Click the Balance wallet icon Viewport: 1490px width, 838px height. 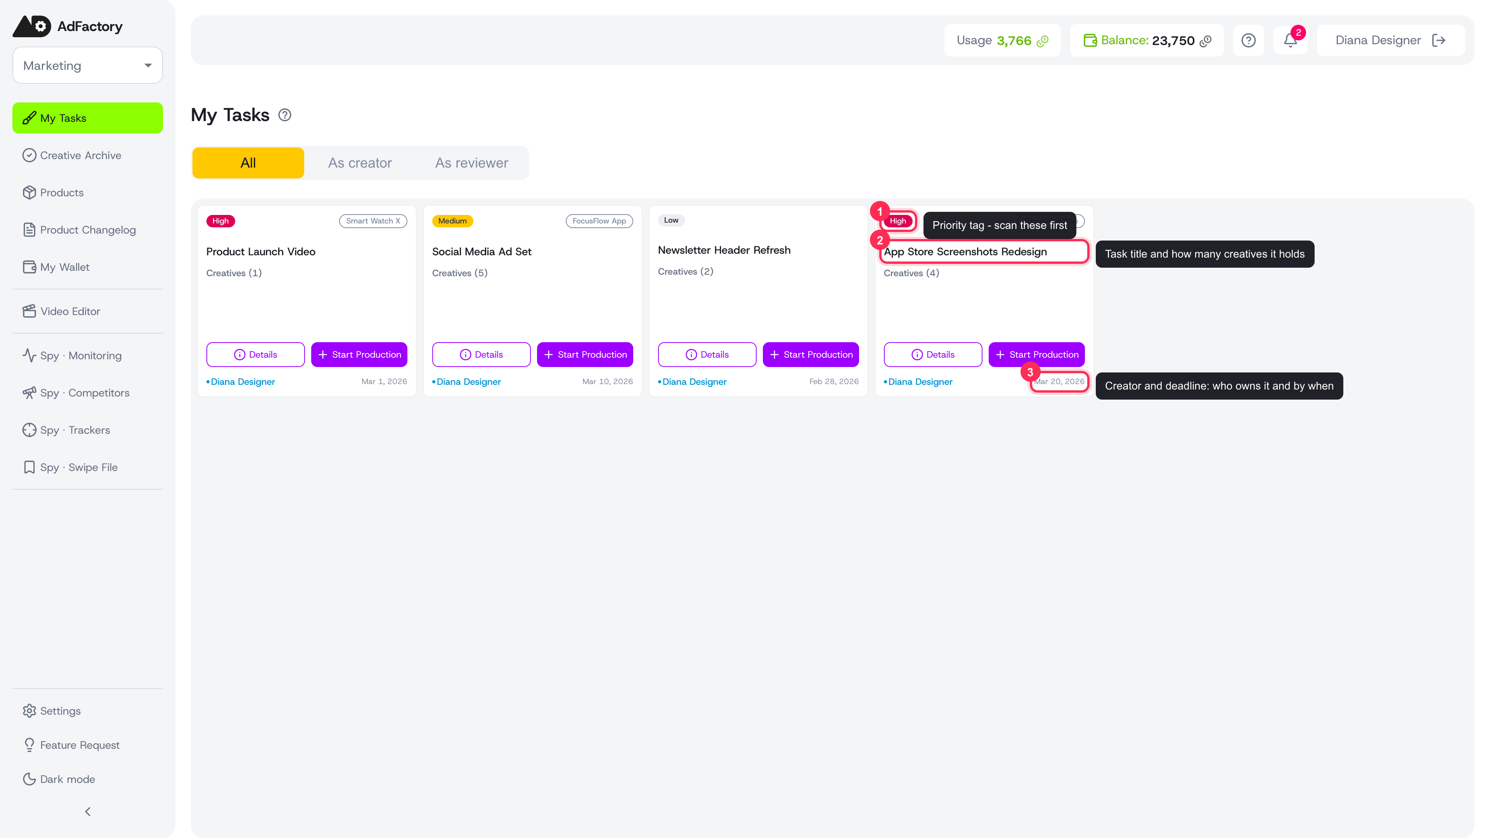pos(1090,40)
